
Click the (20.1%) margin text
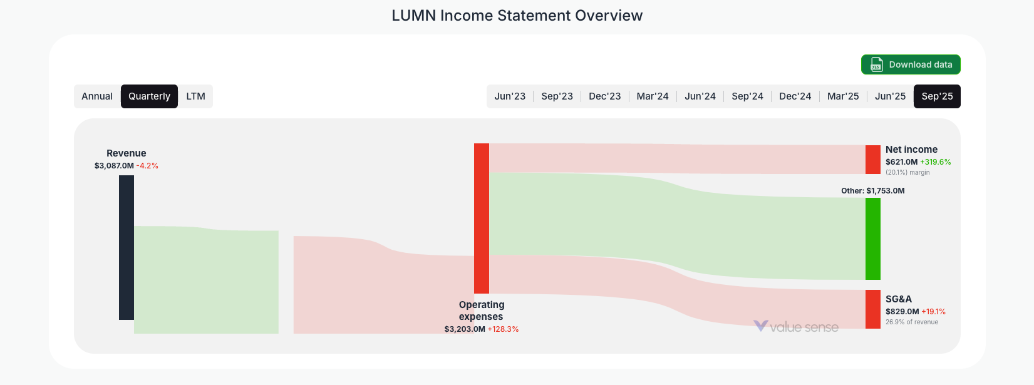(x=907, y=173)
